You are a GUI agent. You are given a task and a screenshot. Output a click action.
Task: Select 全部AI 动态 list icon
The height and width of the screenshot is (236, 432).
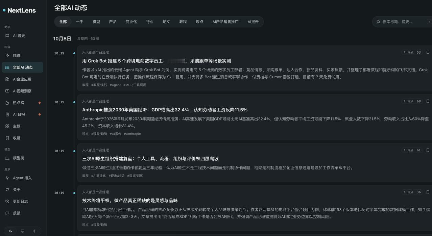[7, 68]
